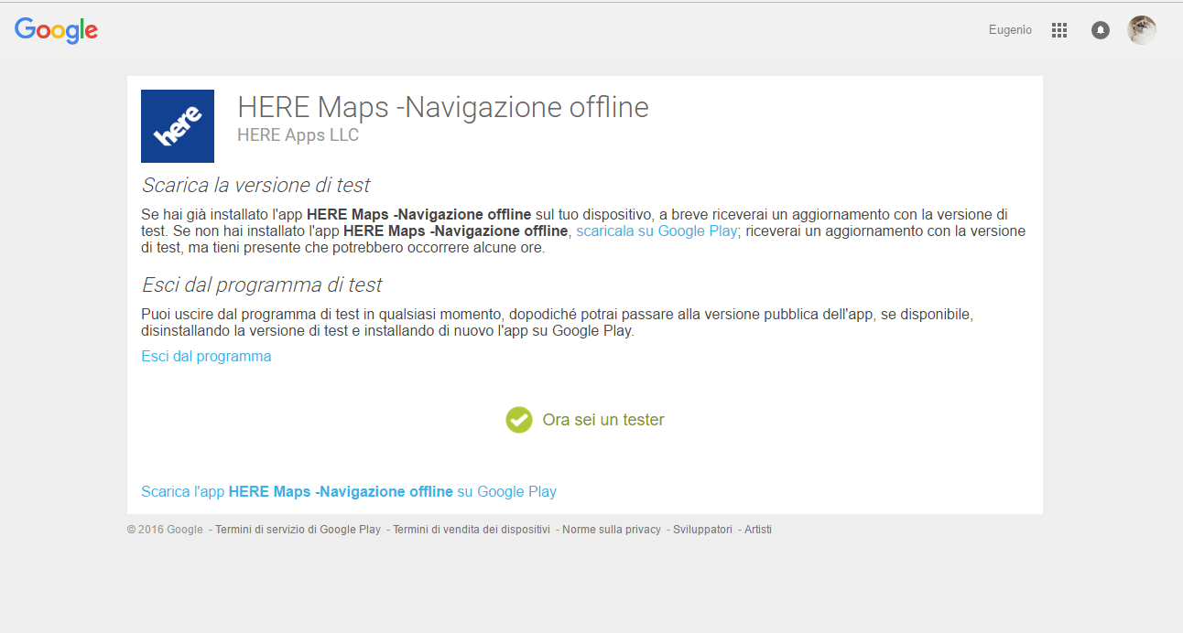Open the 'Sviluppatori' footer link

pos(702,530)
